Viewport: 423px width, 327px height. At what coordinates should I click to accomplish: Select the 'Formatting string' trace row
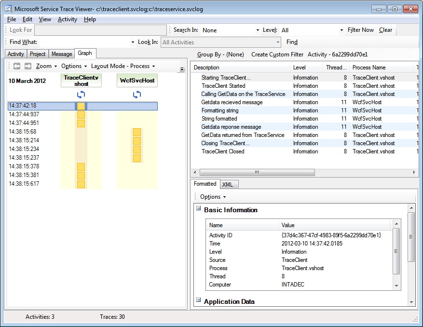click(305, 110)
